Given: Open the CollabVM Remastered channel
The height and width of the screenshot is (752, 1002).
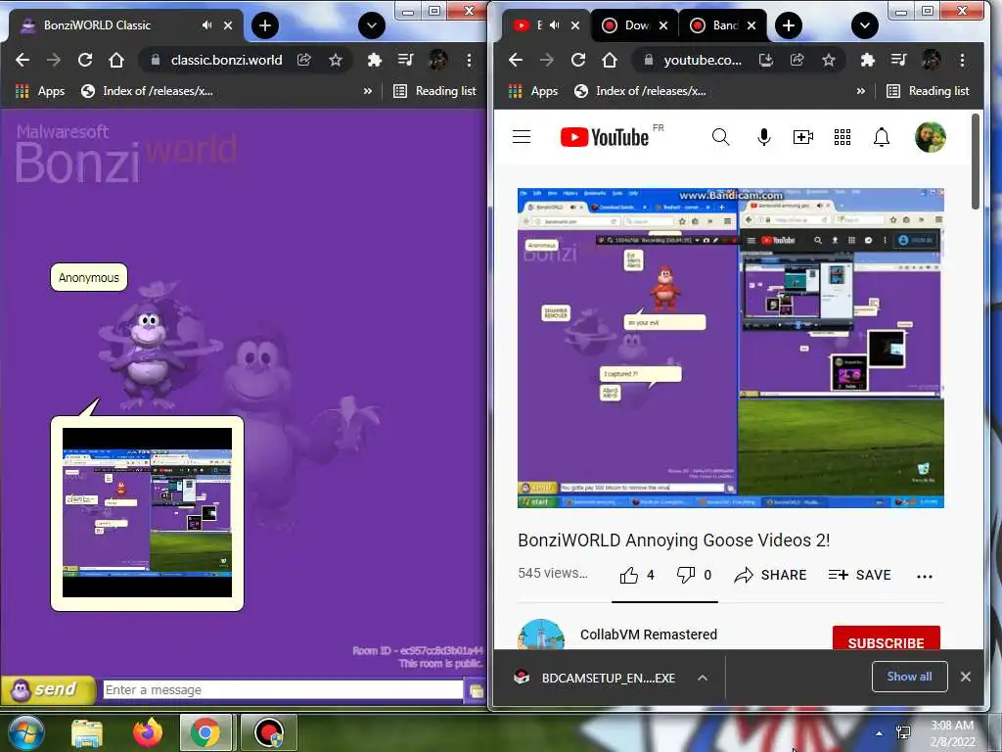Looking at the screenshot, I should pos(649,634).
